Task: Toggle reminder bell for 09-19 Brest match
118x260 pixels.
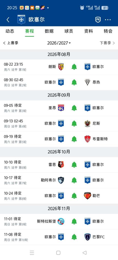Action: pos(74,139)
